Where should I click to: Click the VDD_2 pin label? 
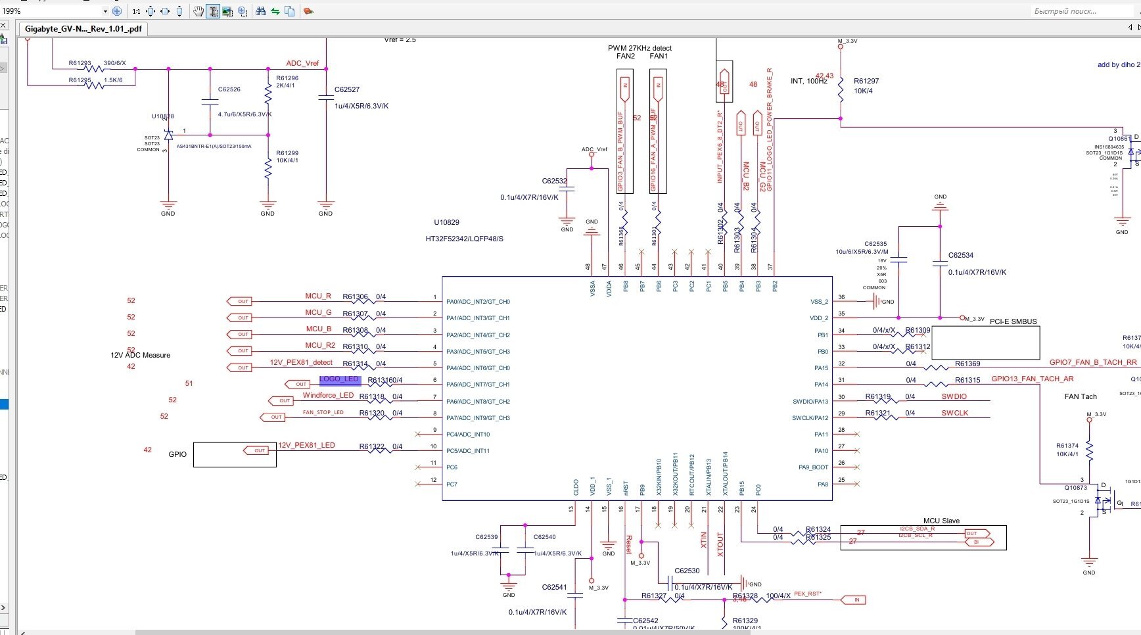(x=819, y=318)
